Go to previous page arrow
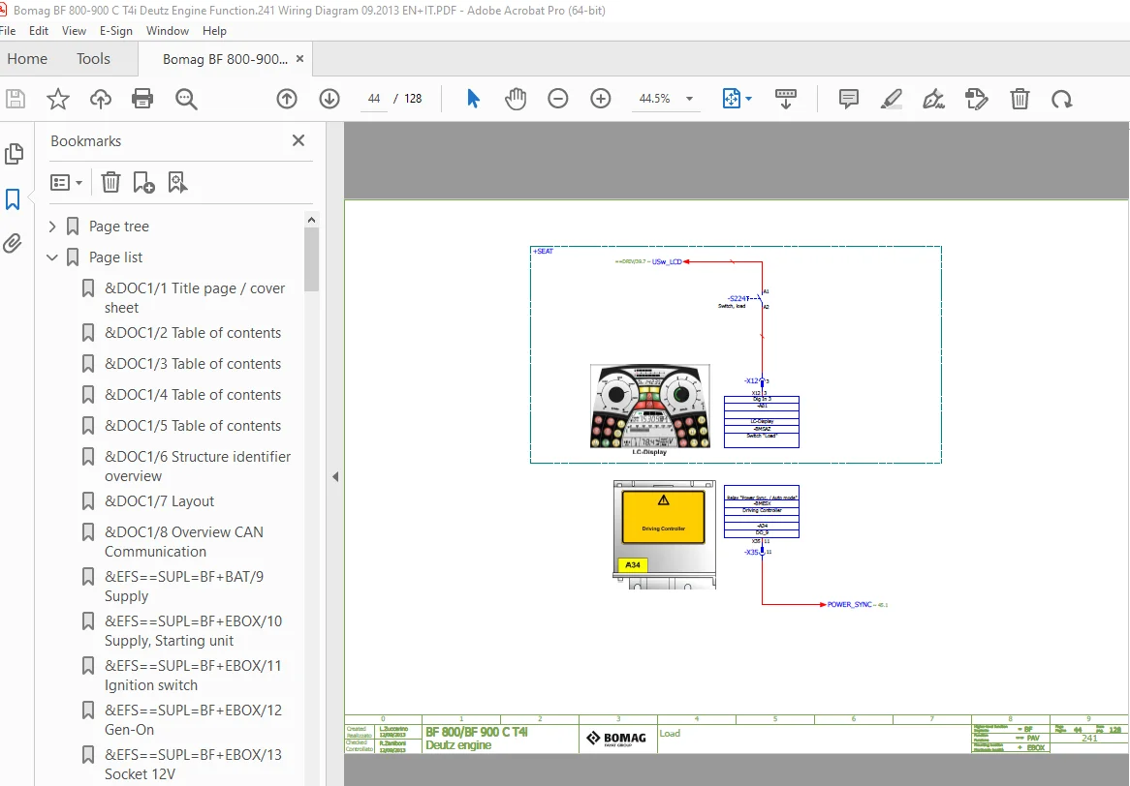The width and height of the screenshot is (1130, 786). [287, 99]
